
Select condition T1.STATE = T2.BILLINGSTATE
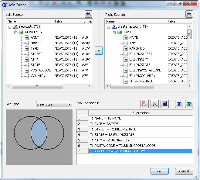pyautogui.click(x=141, y=135)
